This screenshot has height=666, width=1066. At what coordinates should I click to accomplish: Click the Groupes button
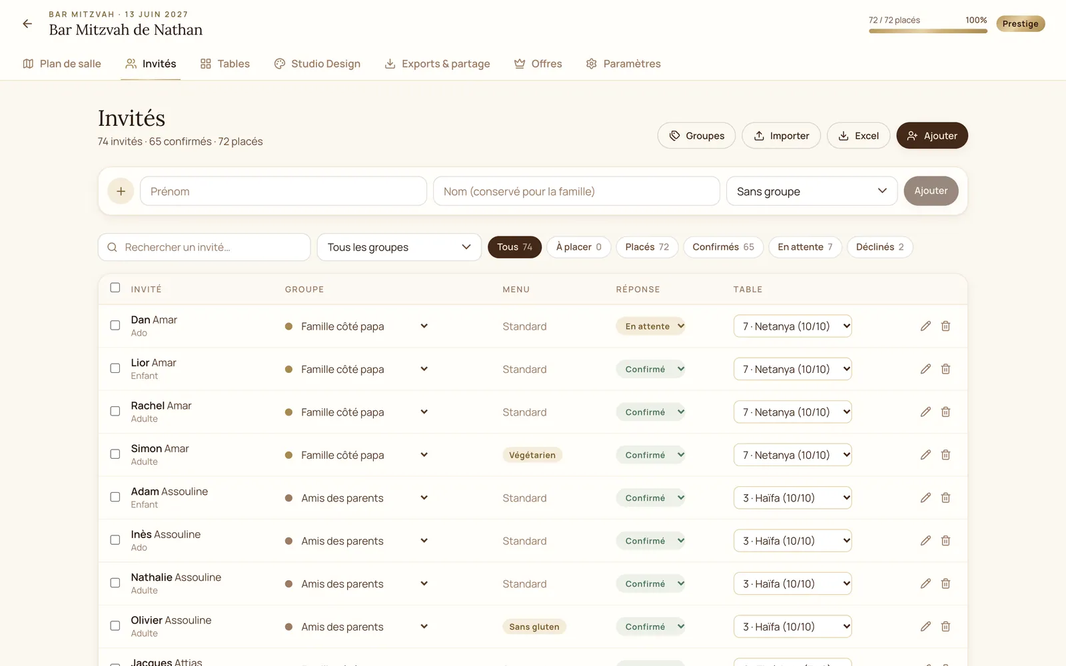click(696, 136)
